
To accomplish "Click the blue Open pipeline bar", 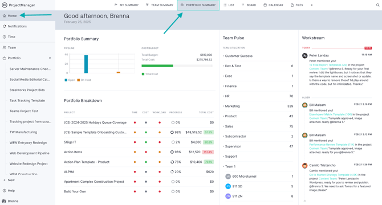I will pos(86,64).
